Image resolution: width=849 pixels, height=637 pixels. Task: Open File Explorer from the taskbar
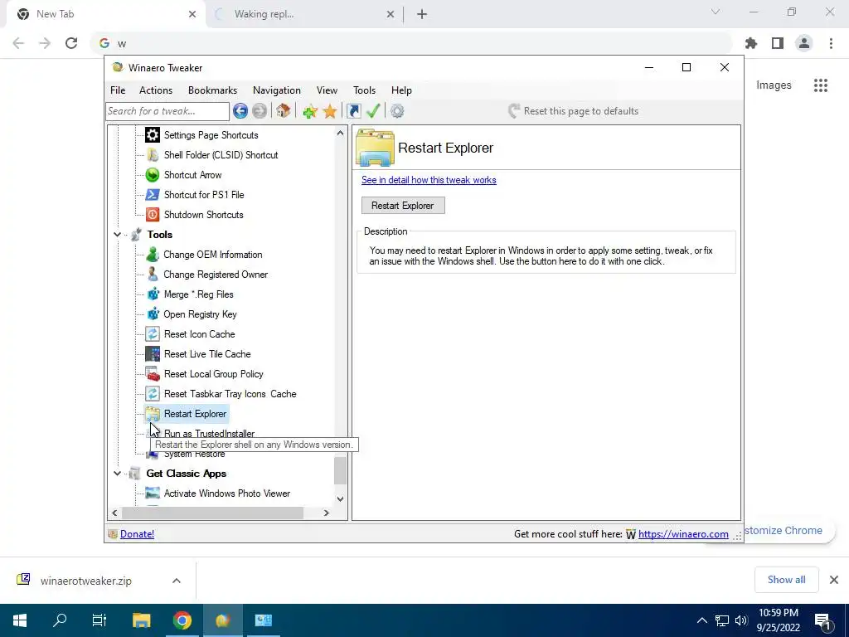pyautogui.click(x=141, y=620)
